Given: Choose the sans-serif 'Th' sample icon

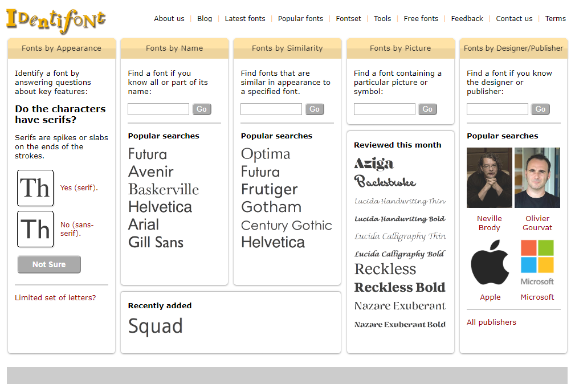Looking at the screenshot, I should [x=35, y=229].
